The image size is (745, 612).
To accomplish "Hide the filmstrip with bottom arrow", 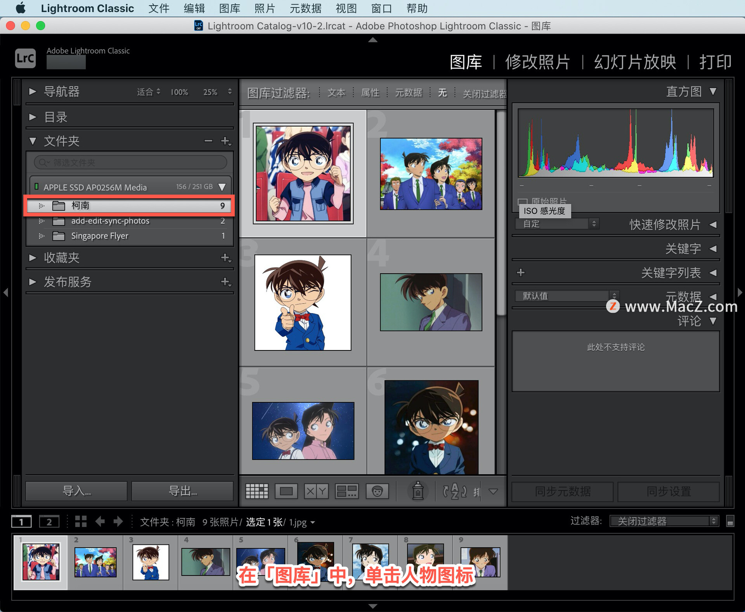I will 372,606.
